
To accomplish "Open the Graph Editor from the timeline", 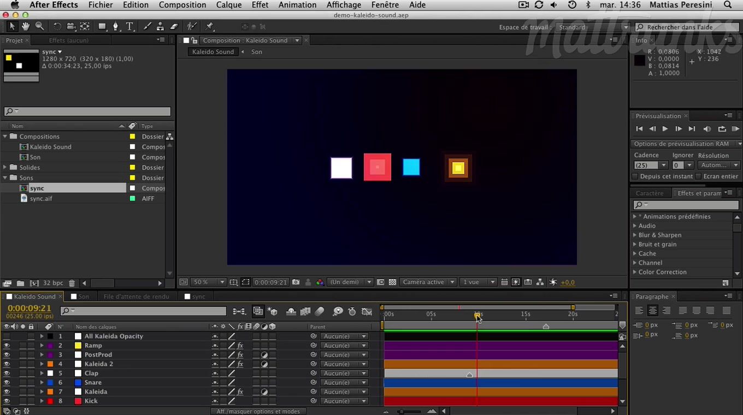I will point(367,311).
